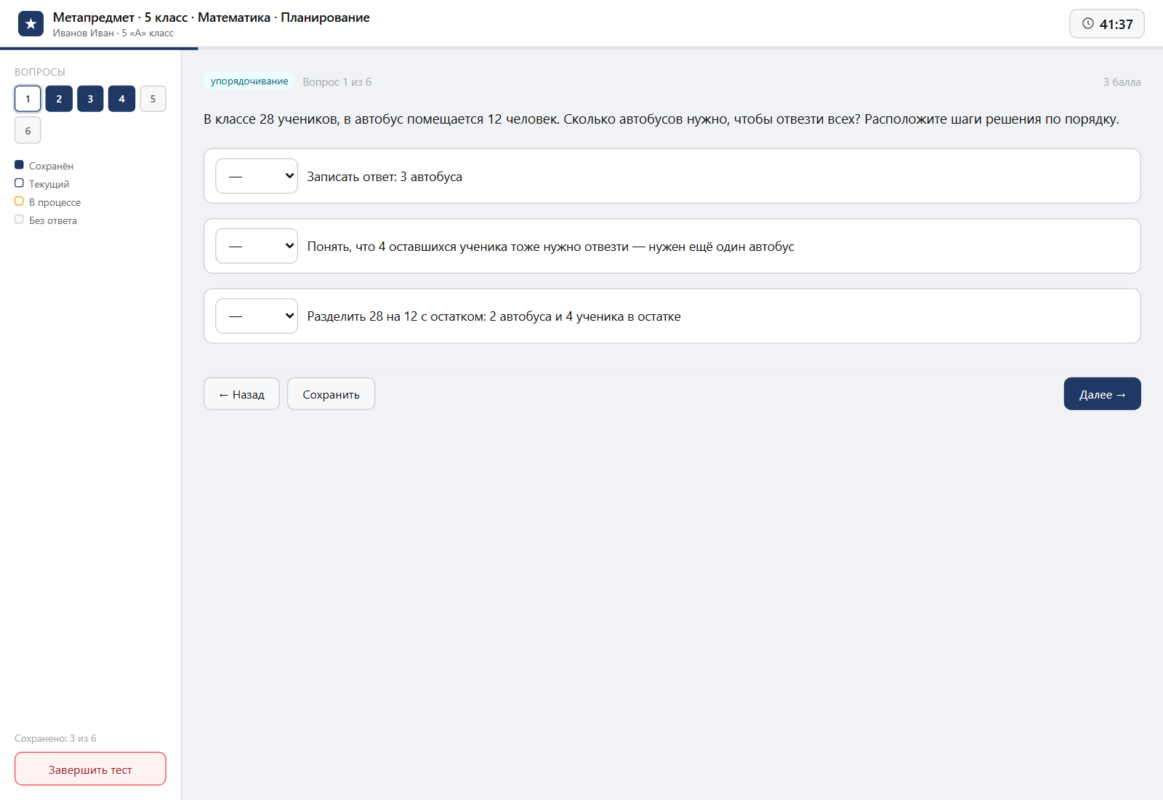Click the 'Далее →' button

[1102, 393]
